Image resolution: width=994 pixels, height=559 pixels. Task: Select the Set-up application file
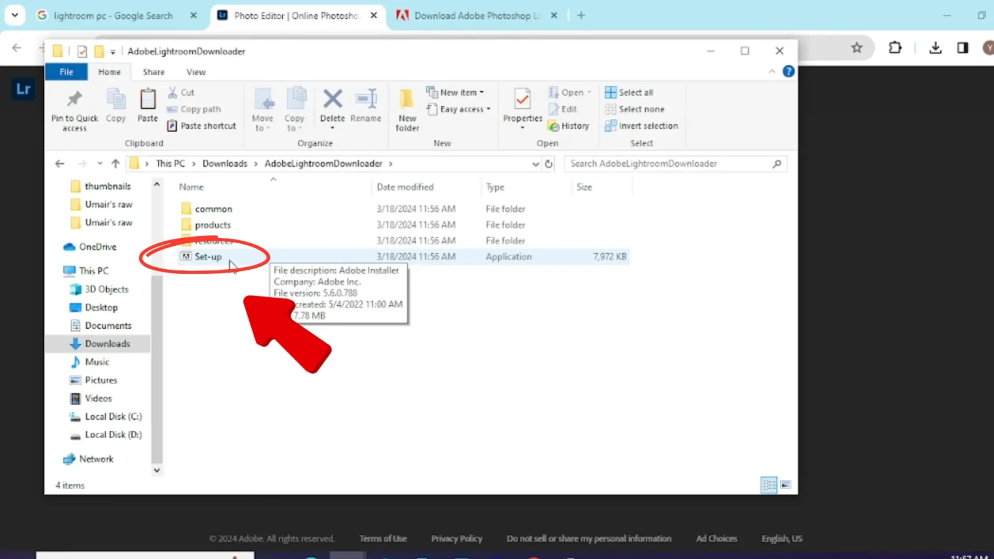pos(208,257)
